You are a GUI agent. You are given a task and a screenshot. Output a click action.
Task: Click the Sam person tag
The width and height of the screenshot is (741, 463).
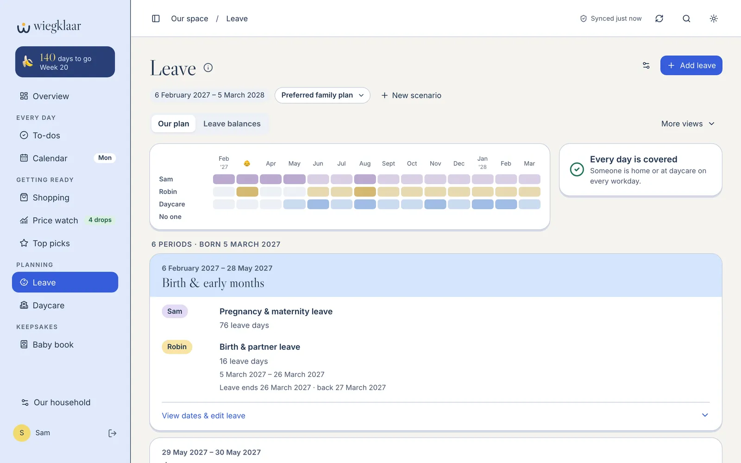[175, 312]
